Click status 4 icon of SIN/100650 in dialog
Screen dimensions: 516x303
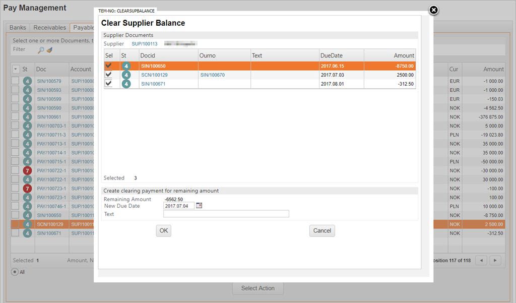coord(125,66)
